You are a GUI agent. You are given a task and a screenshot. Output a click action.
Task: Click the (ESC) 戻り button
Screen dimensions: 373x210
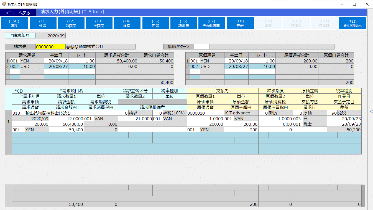[x=14, y=23]
